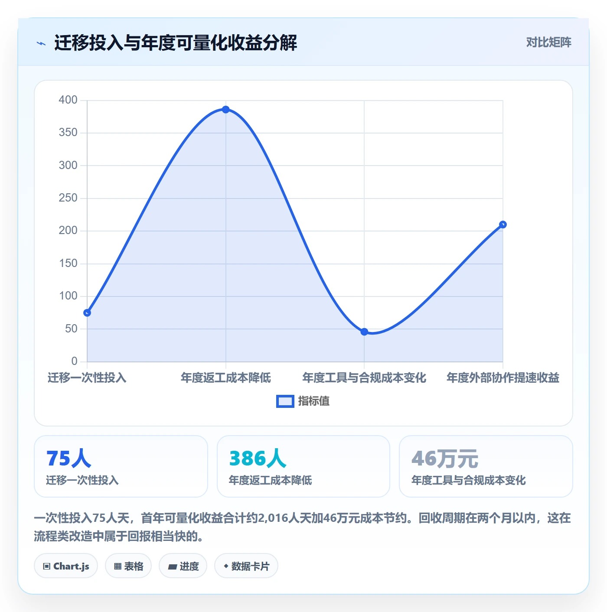Click the diamond icon in the 数据卡片 chip
Screen dimensions: 607x612
[226, 566]
